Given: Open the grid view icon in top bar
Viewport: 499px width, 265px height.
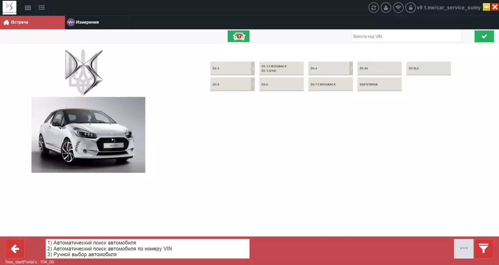Looking at the screenshot, I should pyautogui.click(x=28, y=8).
